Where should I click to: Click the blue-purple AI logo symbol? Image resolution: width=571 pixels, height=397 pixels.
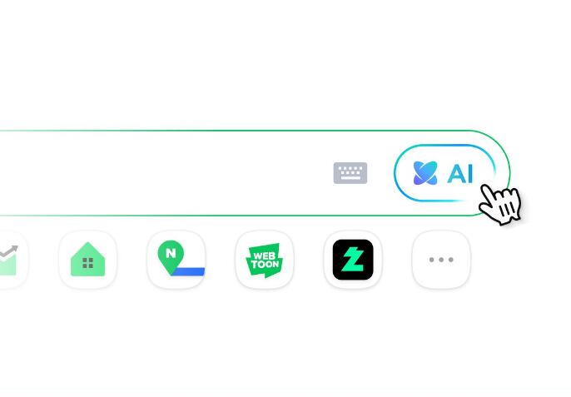pyautogui.click(x=425, y=173)
